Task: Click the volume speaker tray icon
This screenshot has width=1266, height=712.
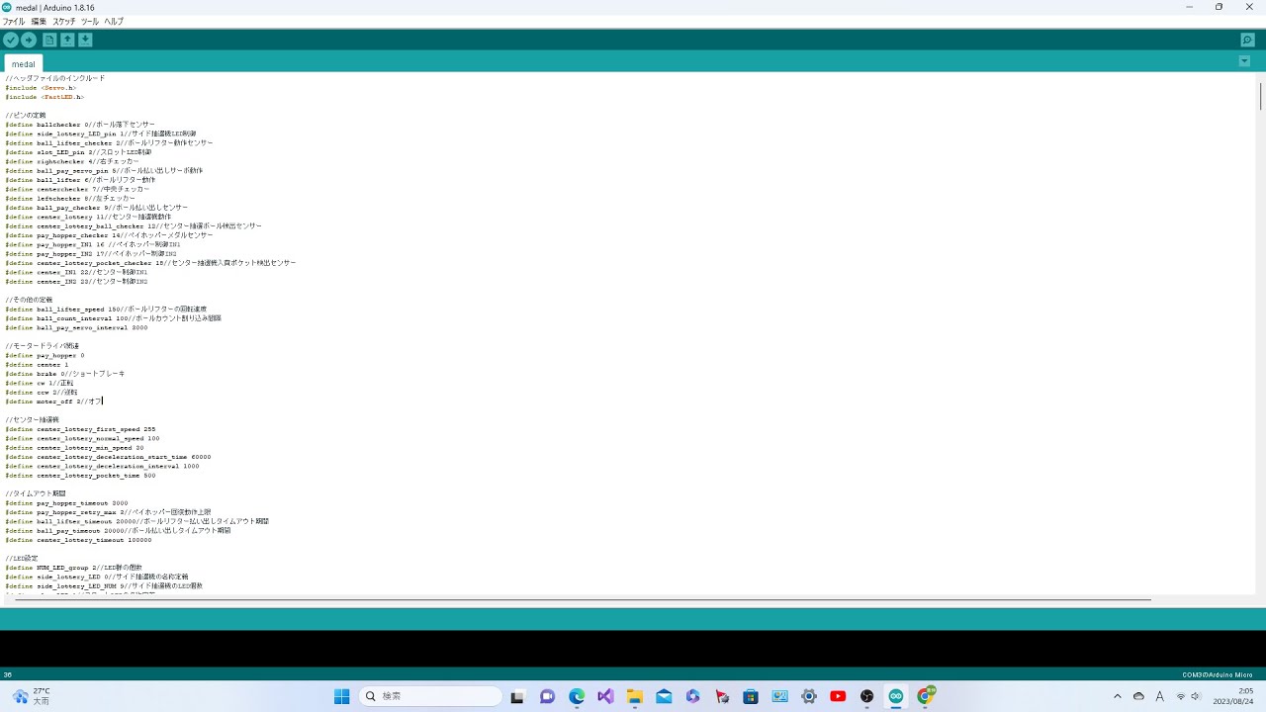Action: (x=1196, y=696)
